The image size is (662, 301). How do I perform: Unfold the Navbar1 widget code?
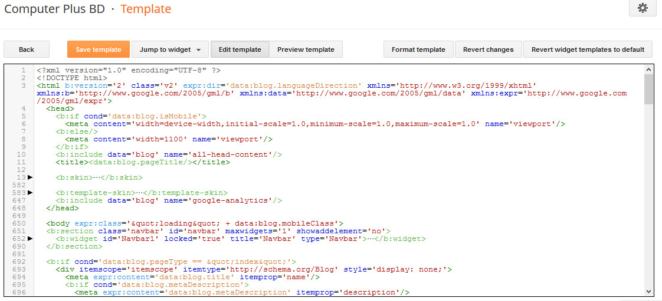click(x=30, y=239)
